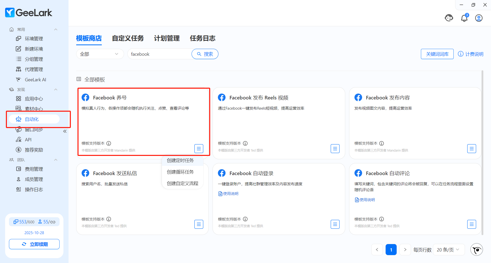Screen dimensions: 491x263
Task: Open 分组管理 in sidebar
Action: click(x=34, y=59)
